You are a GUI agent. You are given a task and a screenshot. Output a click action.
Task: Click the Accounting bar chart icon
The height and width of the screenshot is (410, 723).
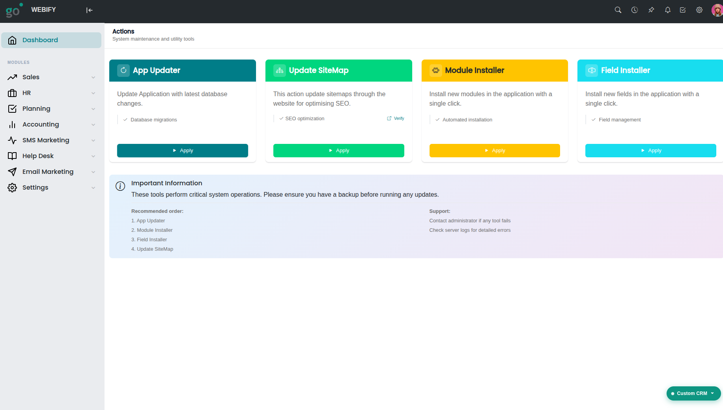(12, 125)
